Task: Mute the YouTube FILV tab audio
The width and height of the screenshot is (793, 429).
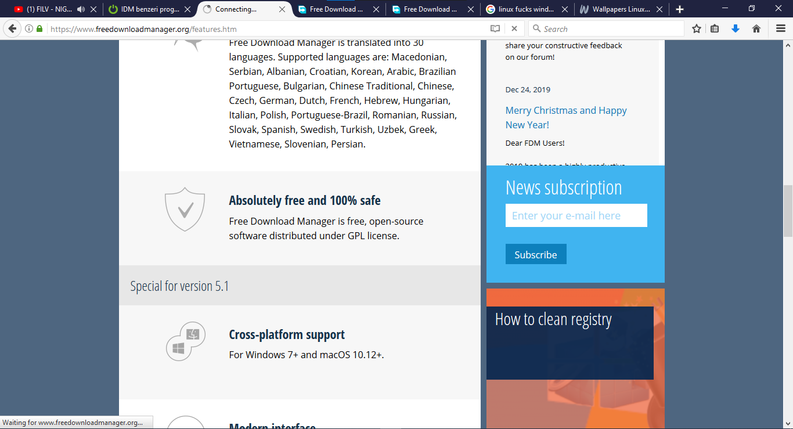Action: pyautogui.click(x=81, y=9)
